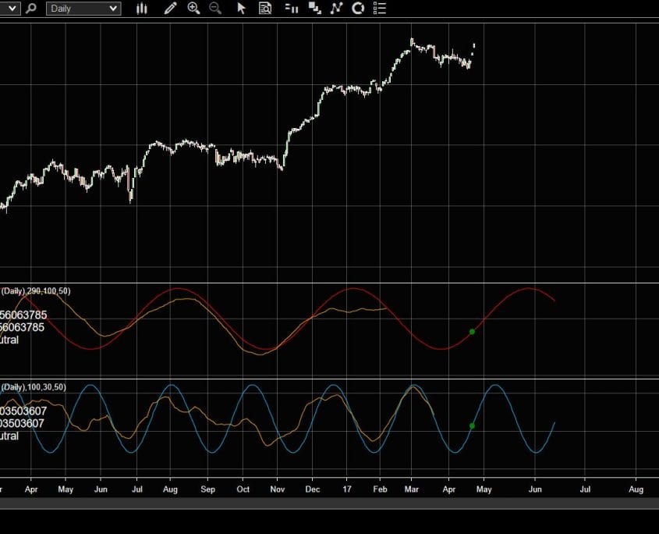Click the Feb label on the time axis
Image resolution: width=659 pixels, height=534 pixels.
[380, 489]
